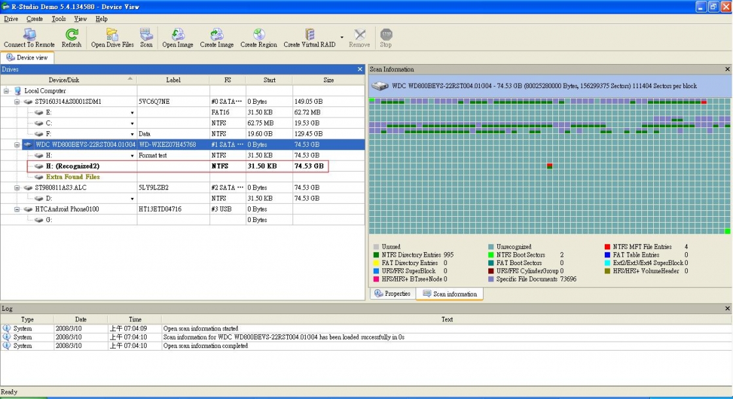Switch to the Properties tab
The height and width of the screenshot is (399, 733).
pyautogui.click(x=392, y=293)
